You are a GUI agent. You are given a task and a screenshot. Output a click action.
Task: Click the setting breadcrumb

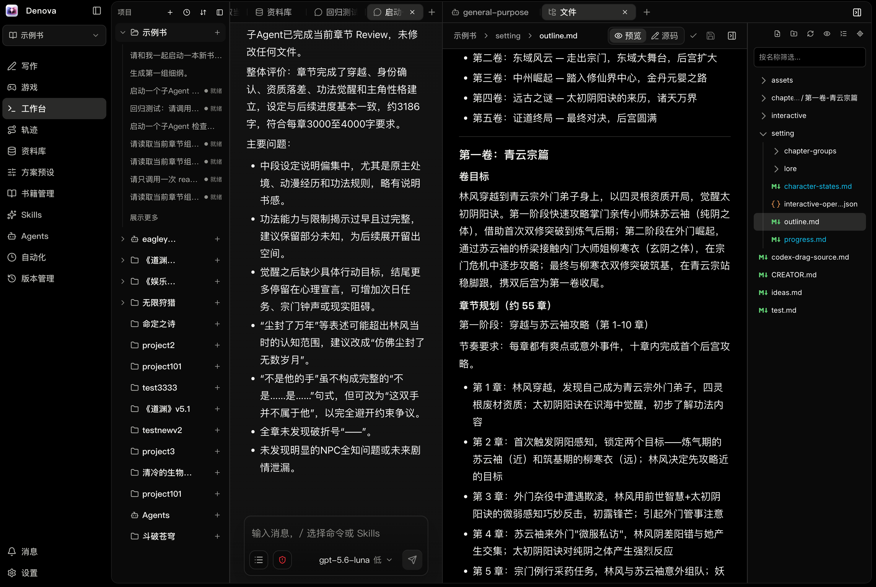[508, 36]
